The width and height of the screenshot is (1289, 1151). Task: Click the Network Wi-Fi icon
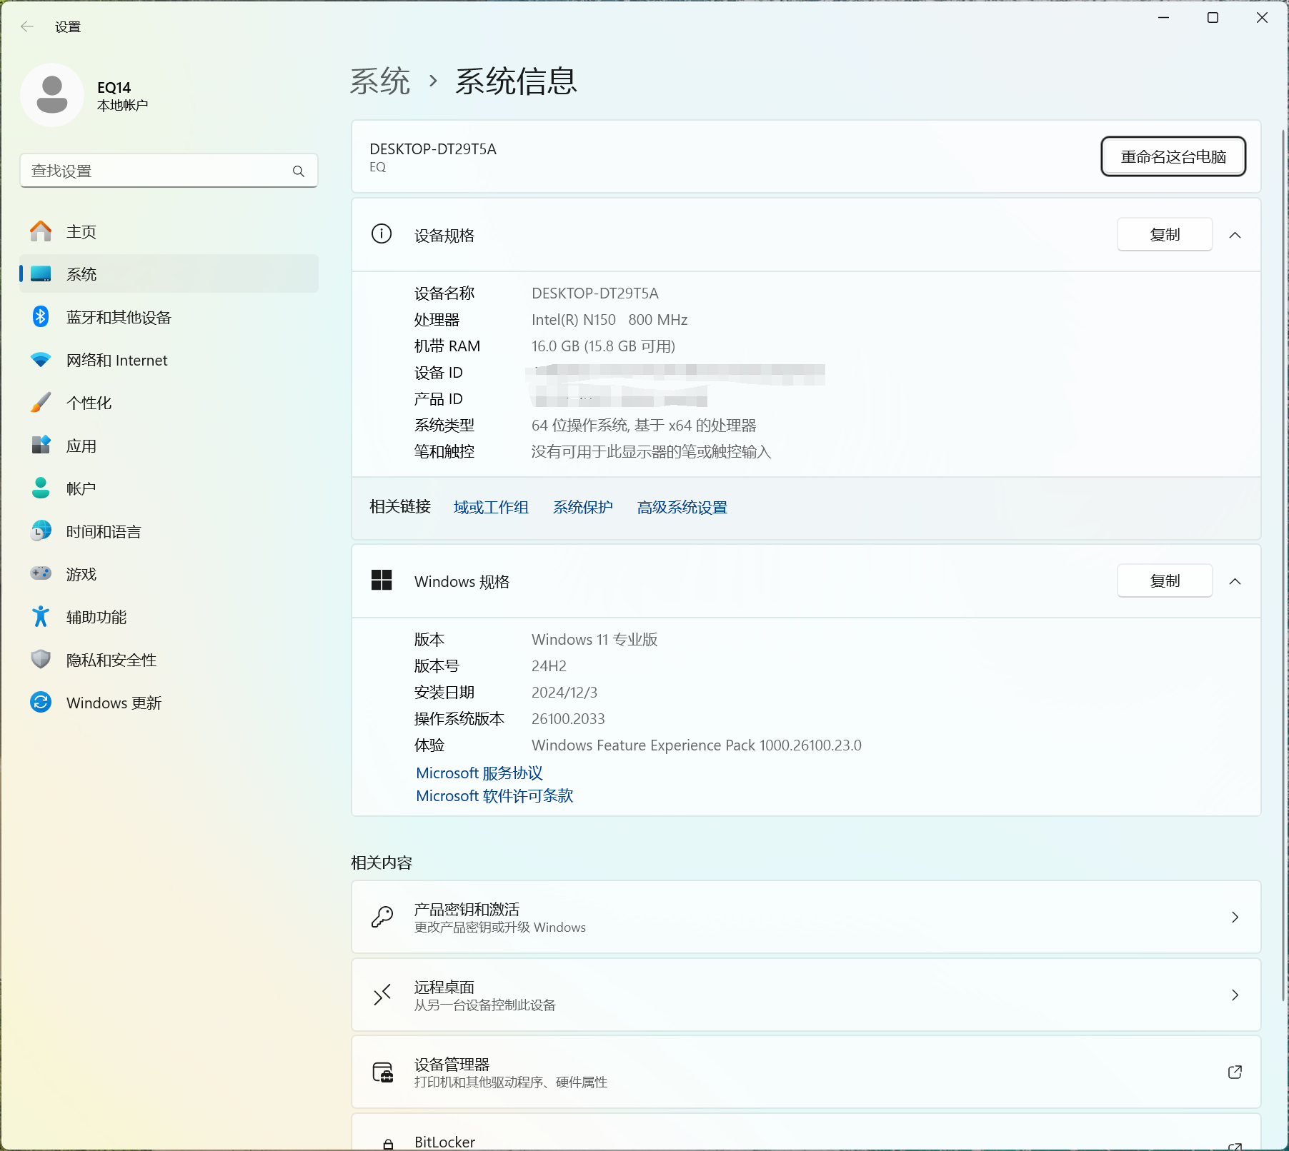click(x=41, y=360)
